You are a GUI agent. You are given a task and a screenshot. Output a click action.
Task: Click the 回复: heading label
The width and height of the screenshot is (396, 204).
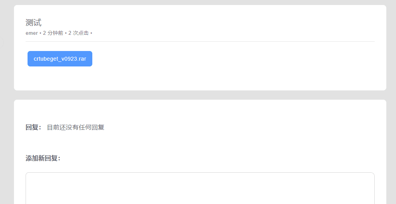click(33, 127)
